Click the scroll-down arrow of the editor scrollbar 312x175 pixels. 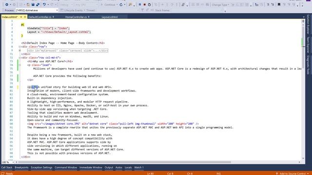pos(303,158)
